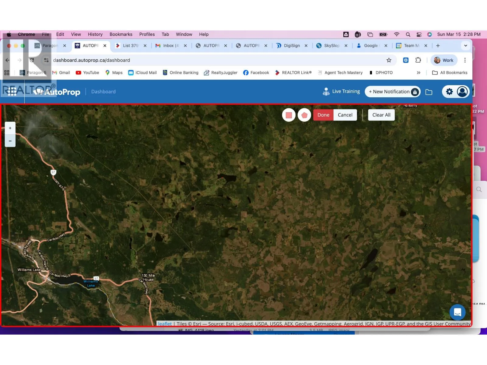This screenshot has width=487, height=365.
Task: Open the Bookmarks menu in menu bar
Action: [x=121, y=34]
